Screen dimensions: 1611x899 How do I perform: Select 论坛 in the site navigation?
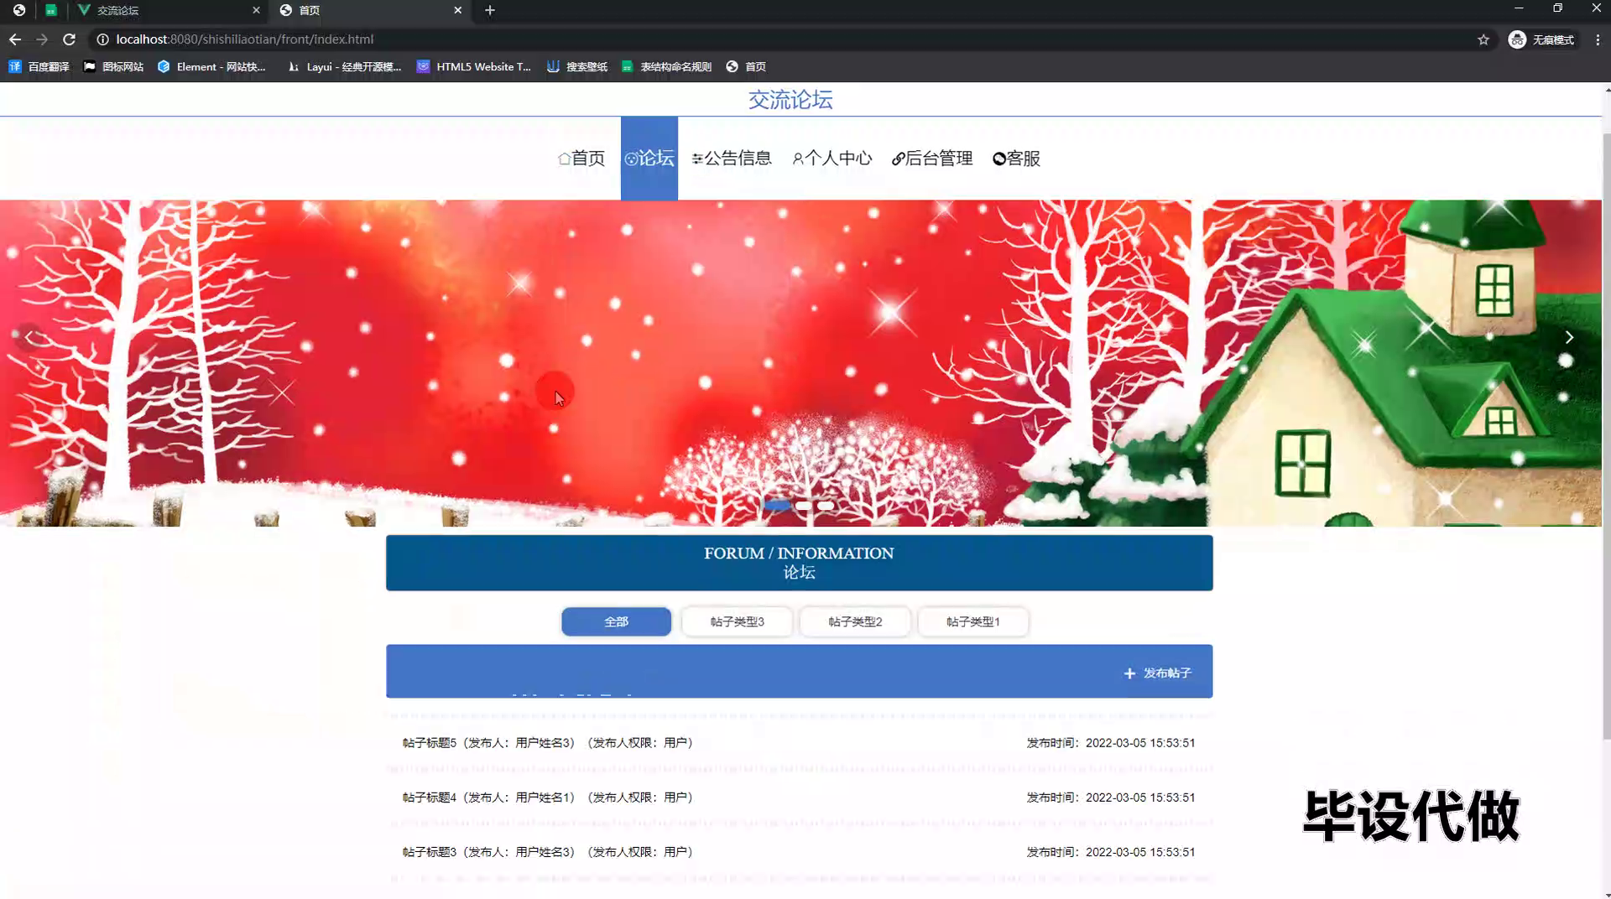tap(649, 158)
